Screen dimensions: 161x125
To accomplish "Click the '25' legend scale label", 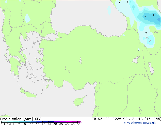I will coord(49,124).
